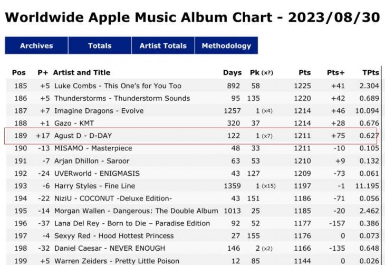
Task: Open Harry Styles - Fine Line entry
Action: pos(94,186)
